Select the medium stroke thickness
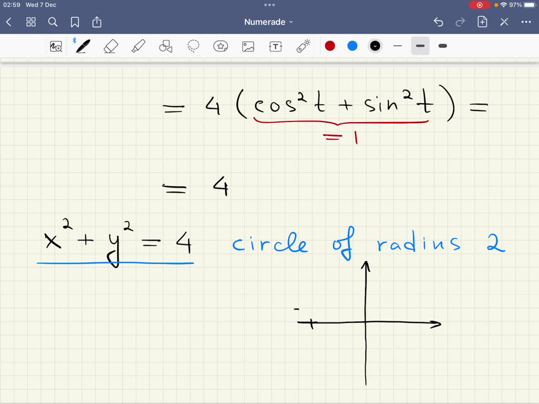This screenshot has height=404, width=539. coord(420,46)
